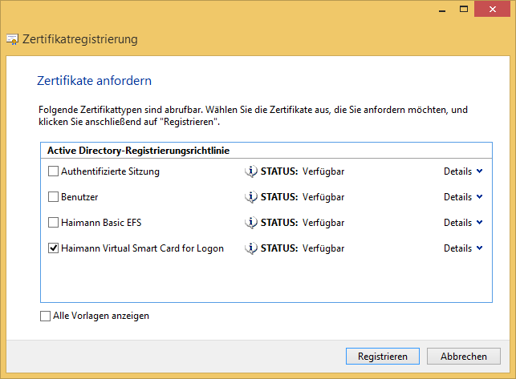Show Details for Haimann Basic EFS

click(463, 223)
